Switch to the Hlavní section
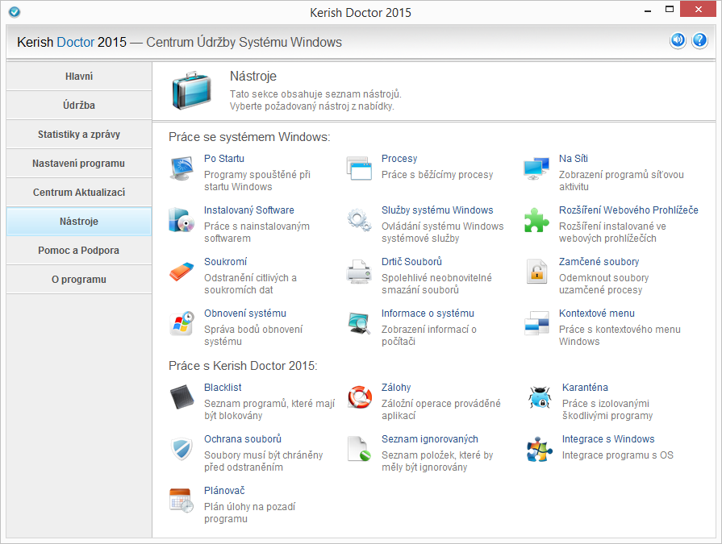Image resolution: width=722 pixels, height=544 pixels. [x=79, y=77]
